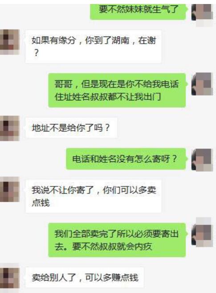This screenshot has height=293, width=216.
Task: Click the lone question mark under 如果有缘分
Action: (x=37, y=53)
